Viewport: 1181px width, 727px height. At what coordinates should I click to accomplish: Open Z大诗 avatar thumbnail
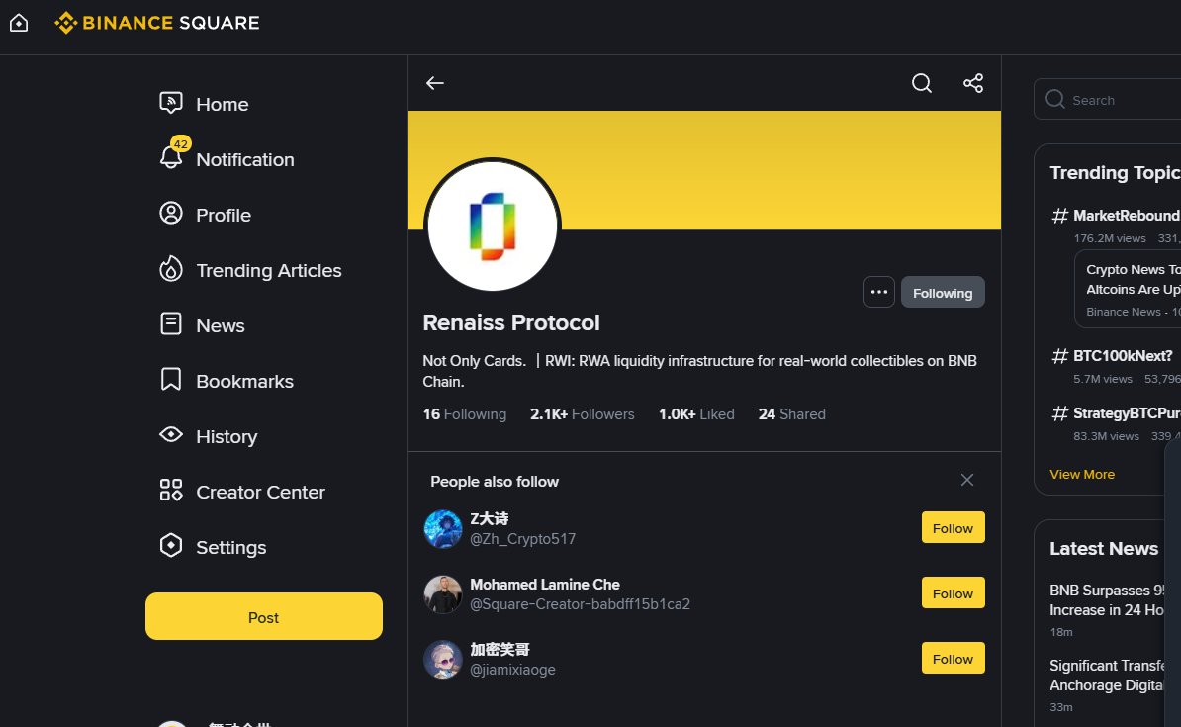443,529
